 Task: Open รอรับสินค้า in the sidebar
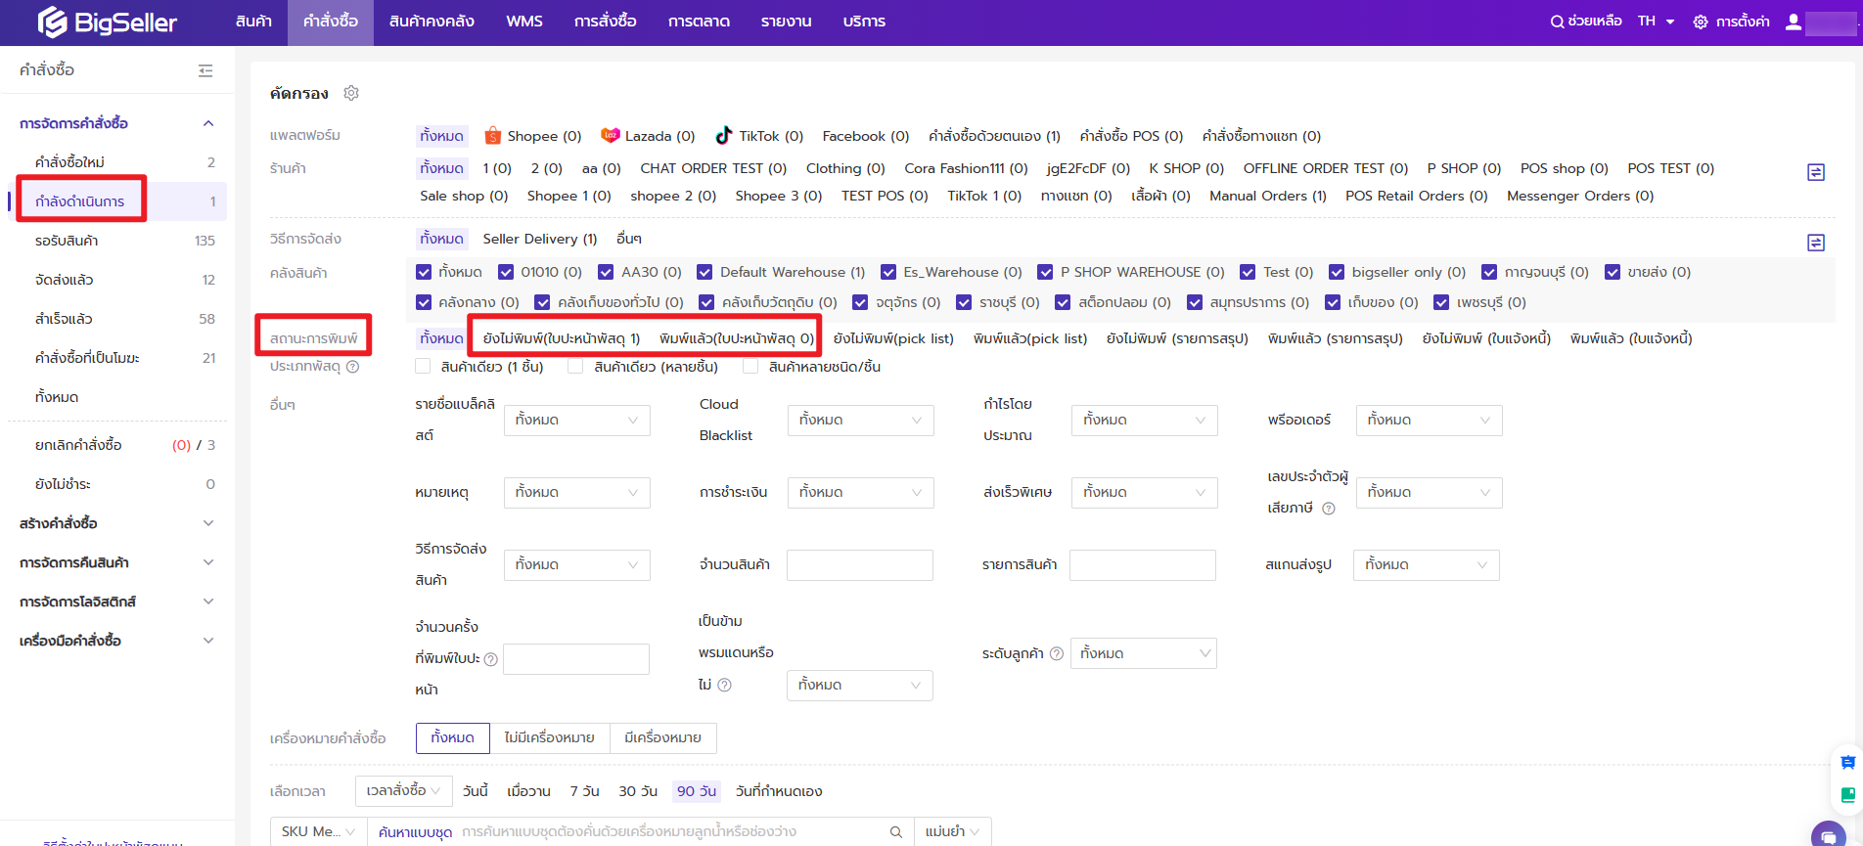(67, 241)
